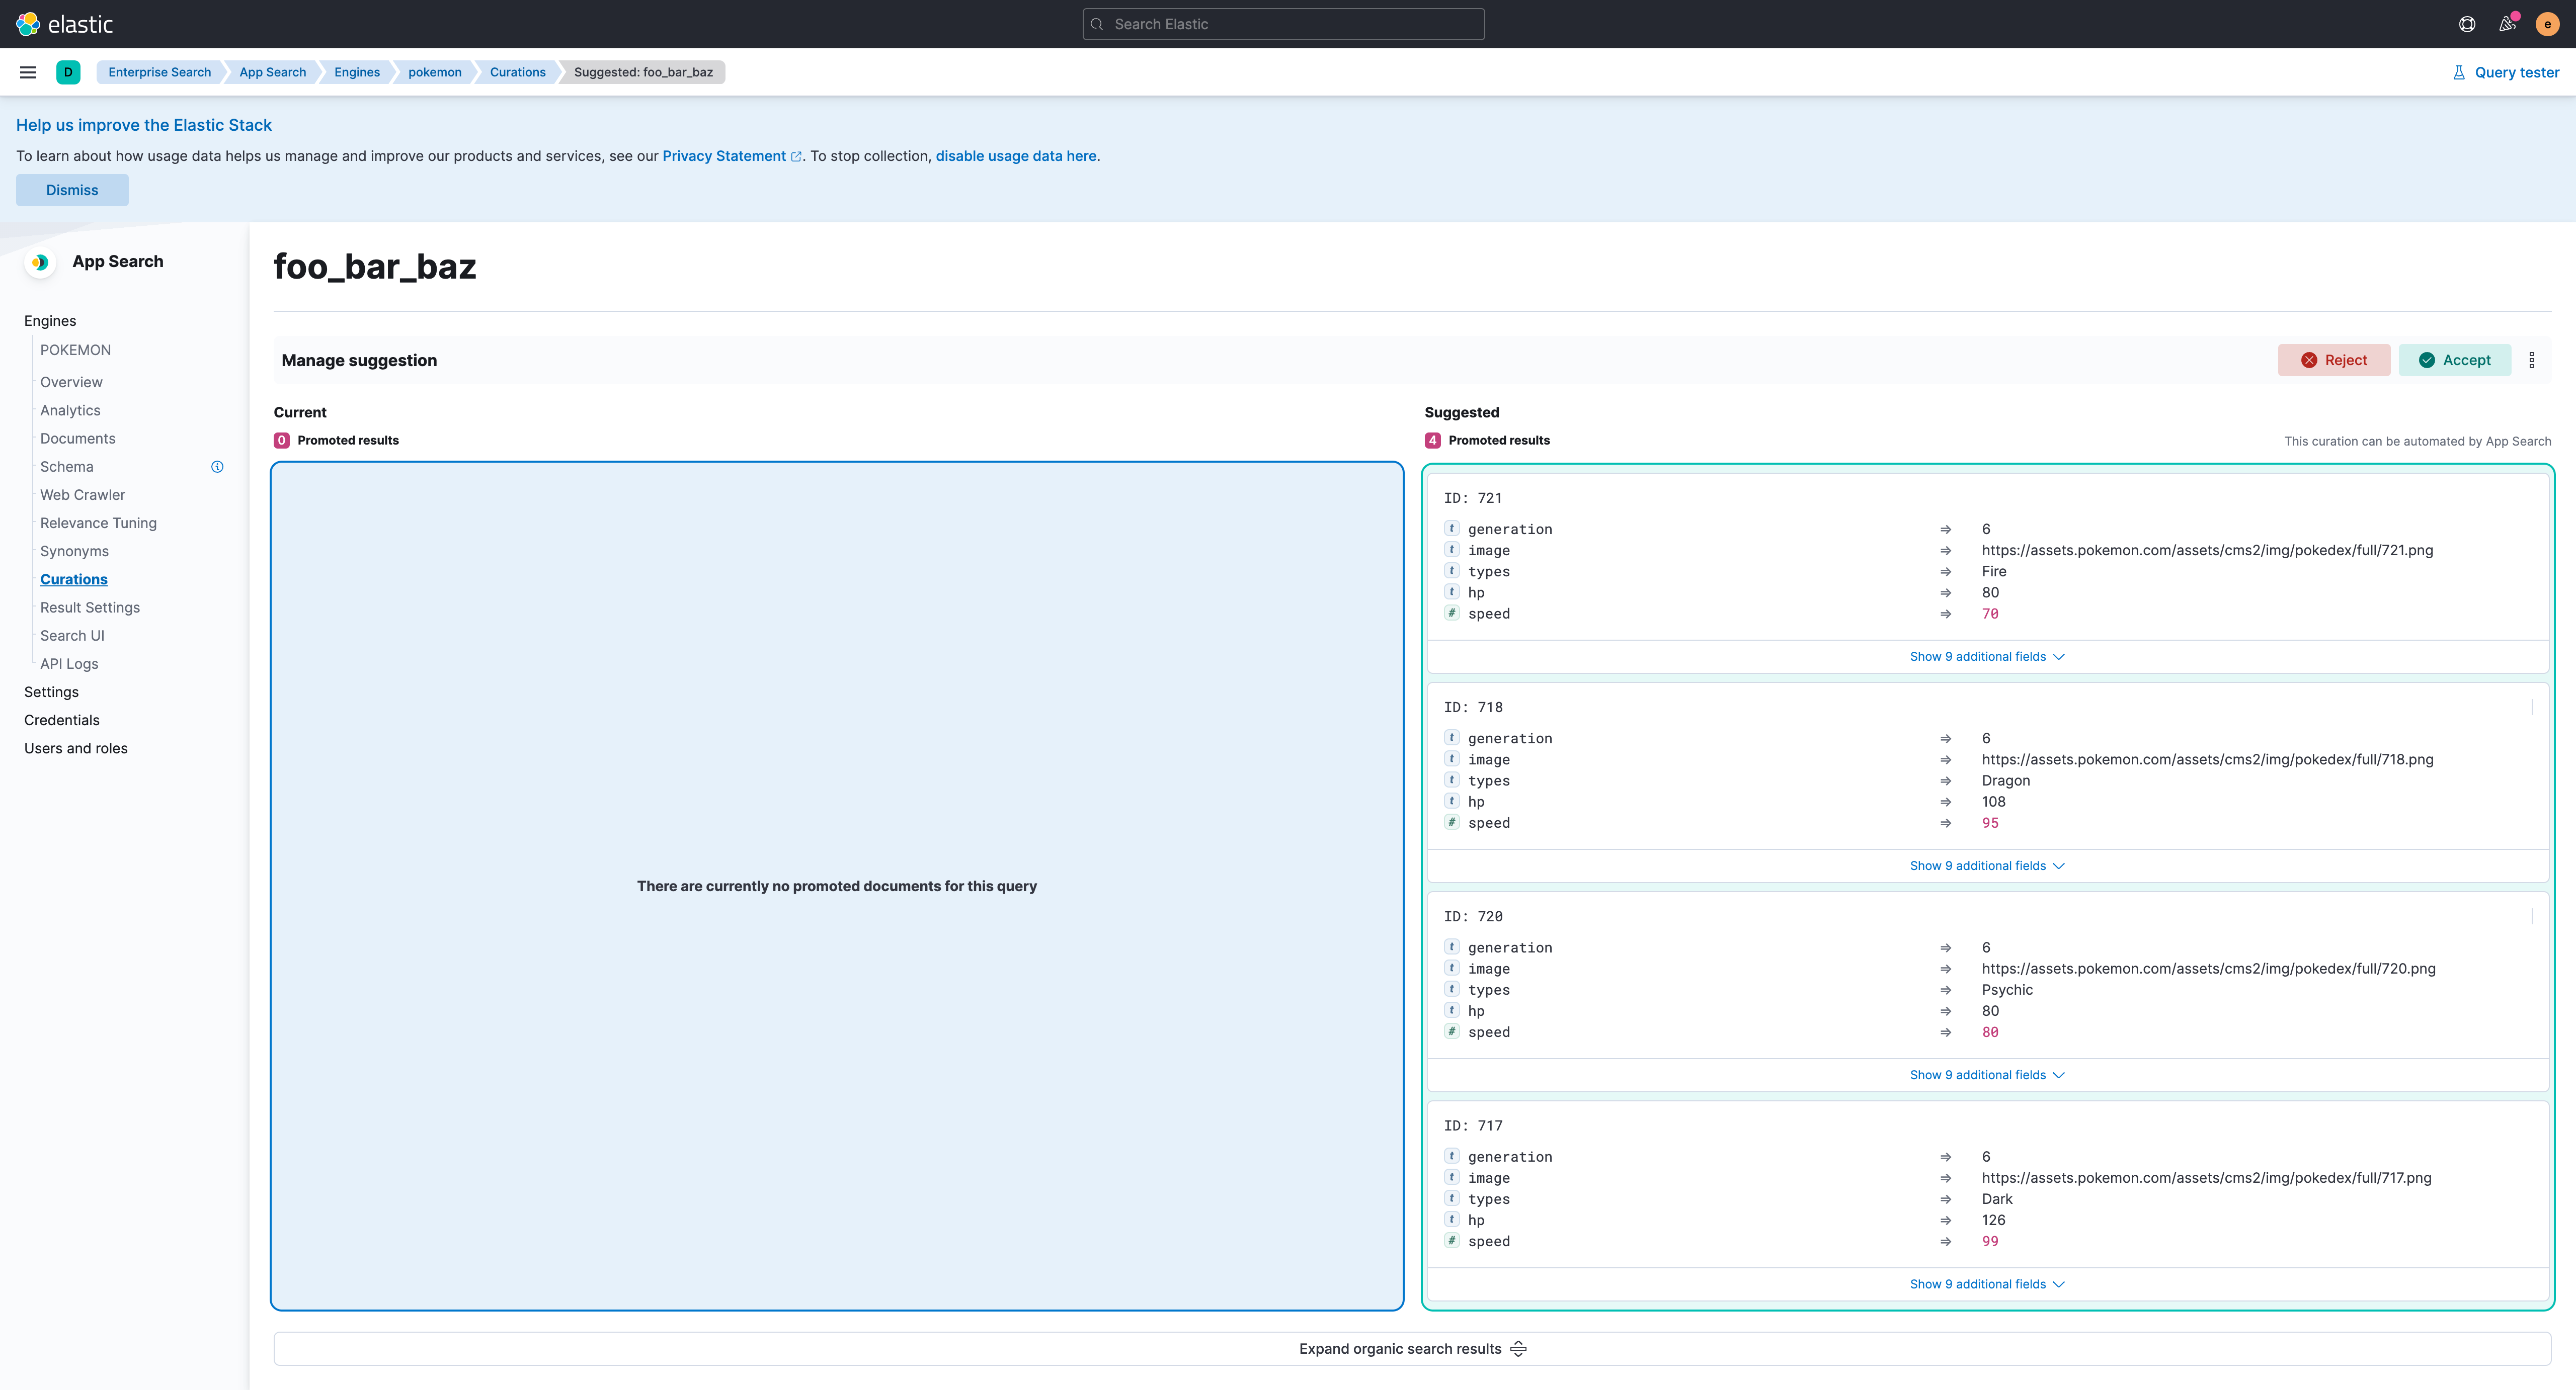Image resolution: width=2576 pixels, height=1390 pixels.
Task: Select the Curations breadcrumb
Action: coord(517,72)
